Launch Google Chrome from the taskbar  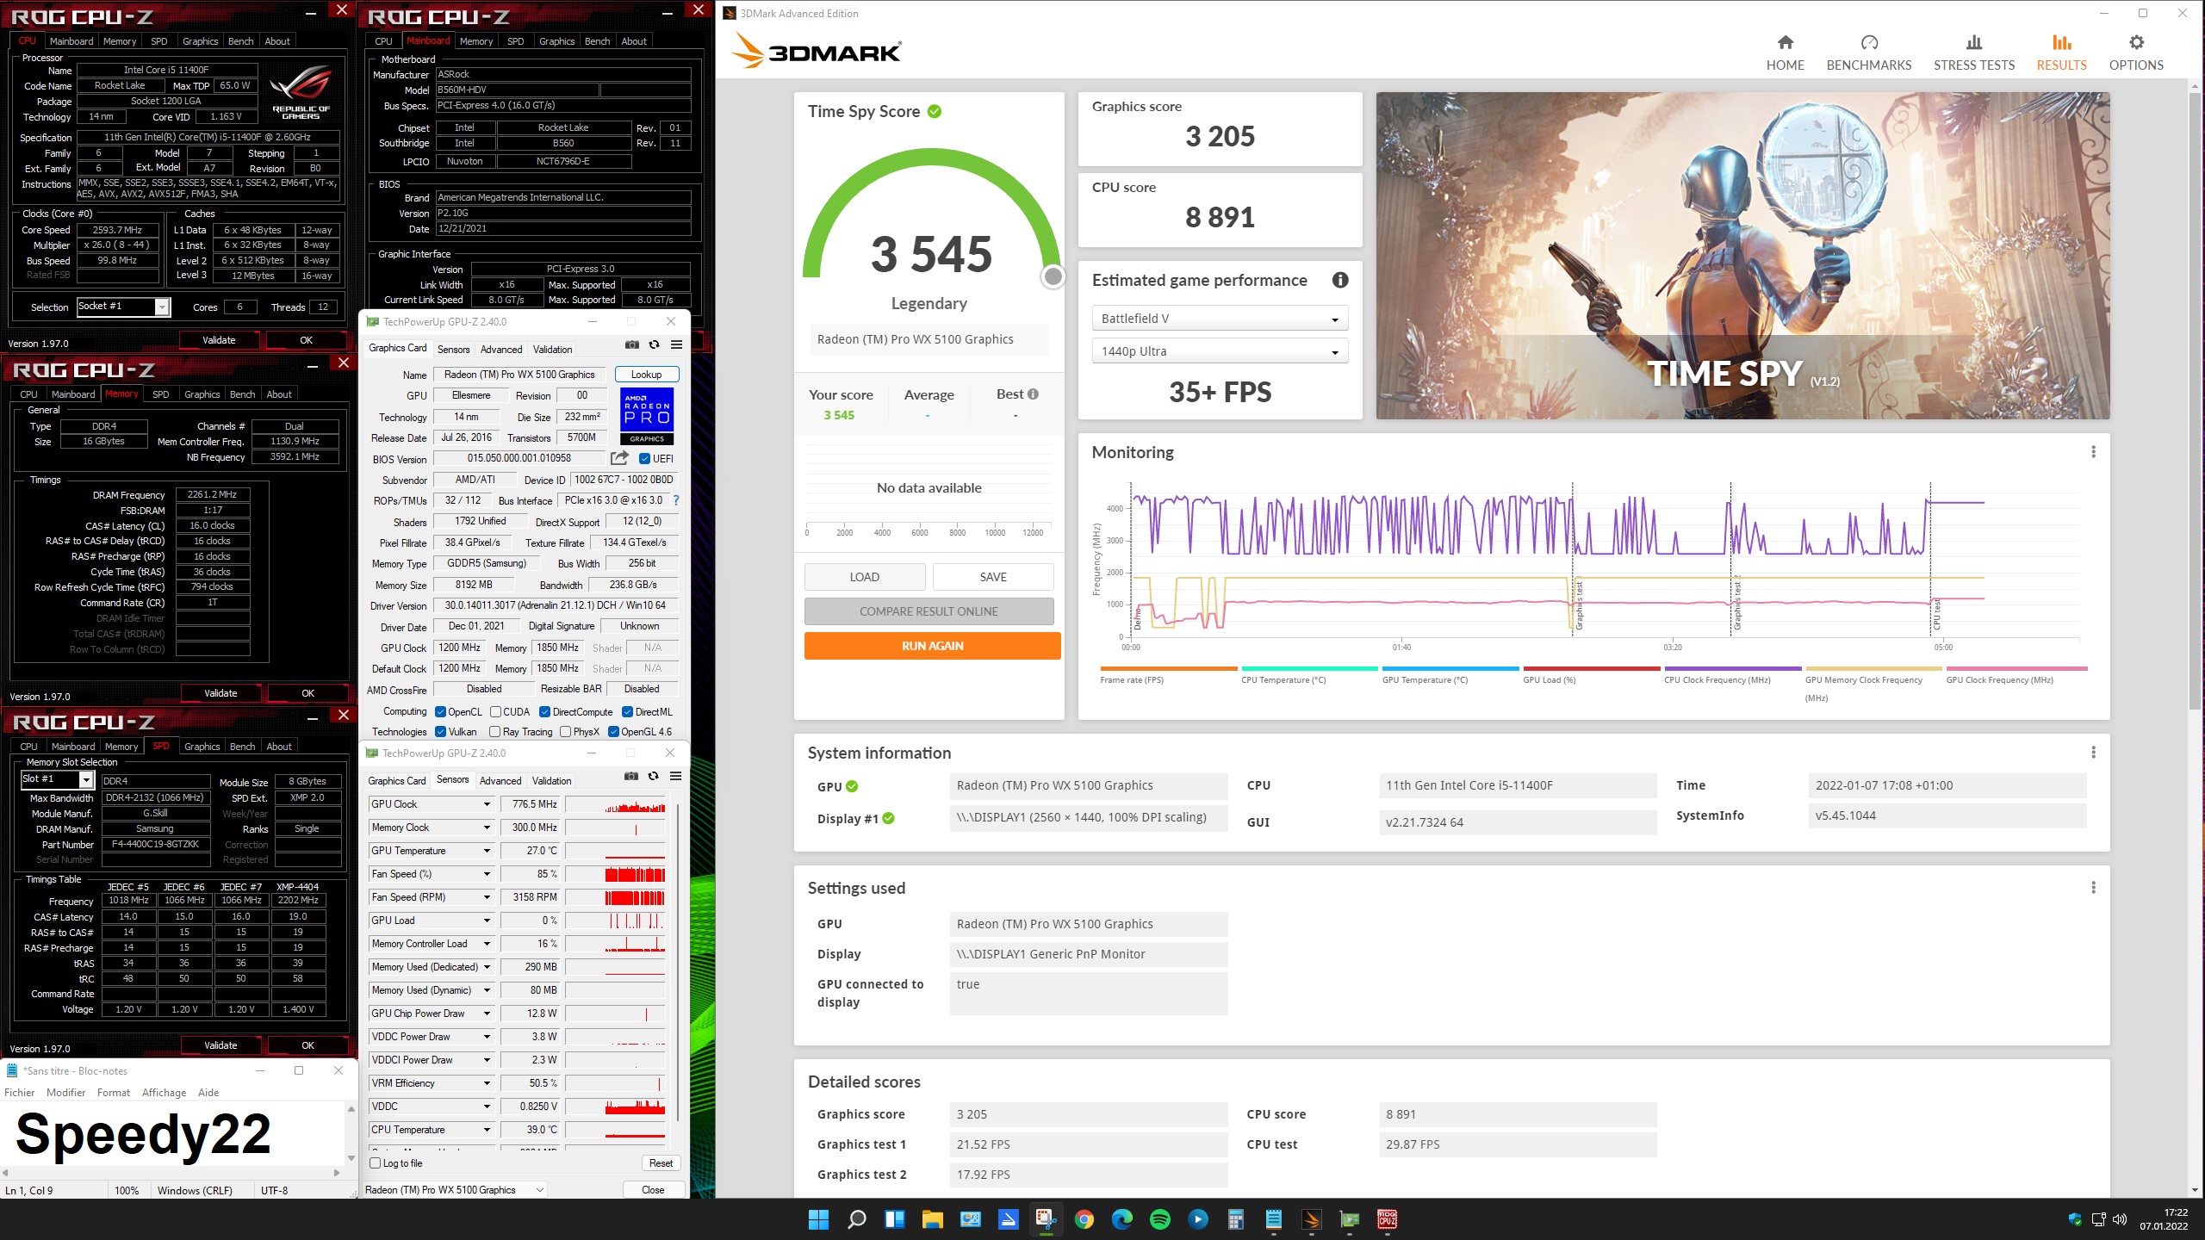(1084, 1219)
